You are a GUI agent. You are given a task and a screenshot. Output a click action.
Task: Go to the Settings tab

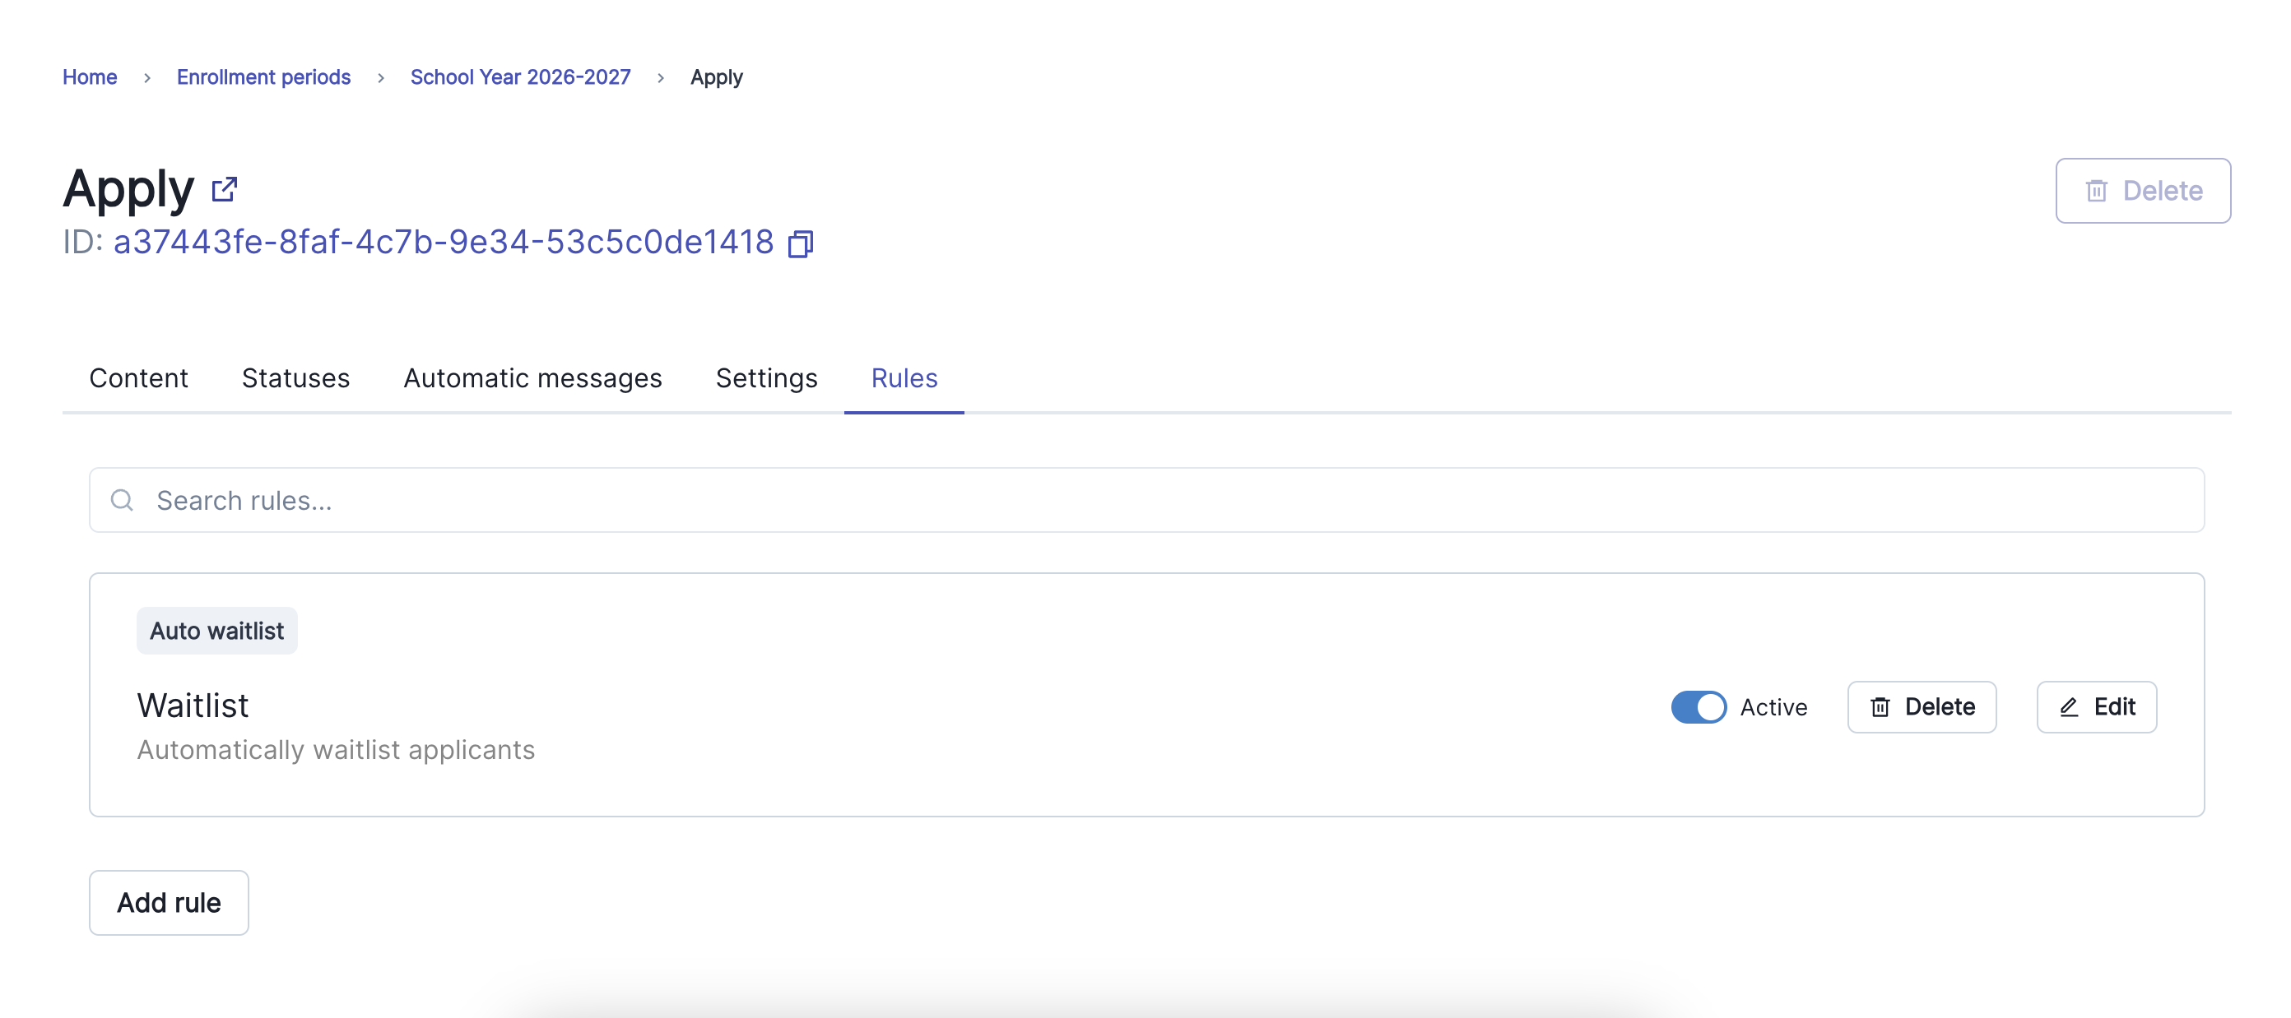click(x=767, y=378)
